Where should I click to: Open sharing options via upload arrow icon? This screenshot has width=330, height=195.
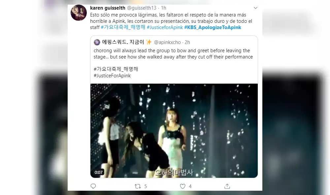click(227, 186)
